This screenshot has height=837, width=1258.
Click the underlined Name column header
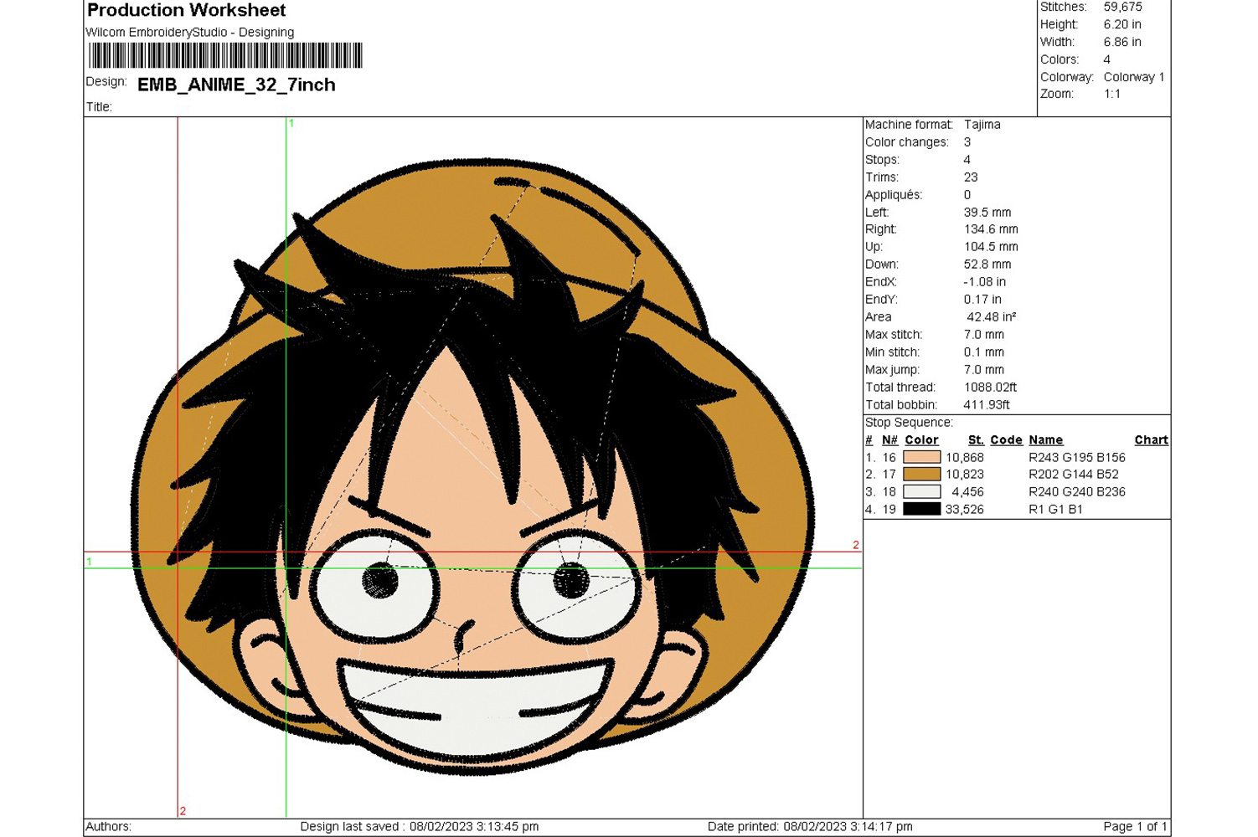(x=1045, y=440)
